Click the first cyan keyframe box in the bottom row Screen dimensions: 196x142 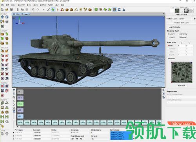[x=20, y=122]
